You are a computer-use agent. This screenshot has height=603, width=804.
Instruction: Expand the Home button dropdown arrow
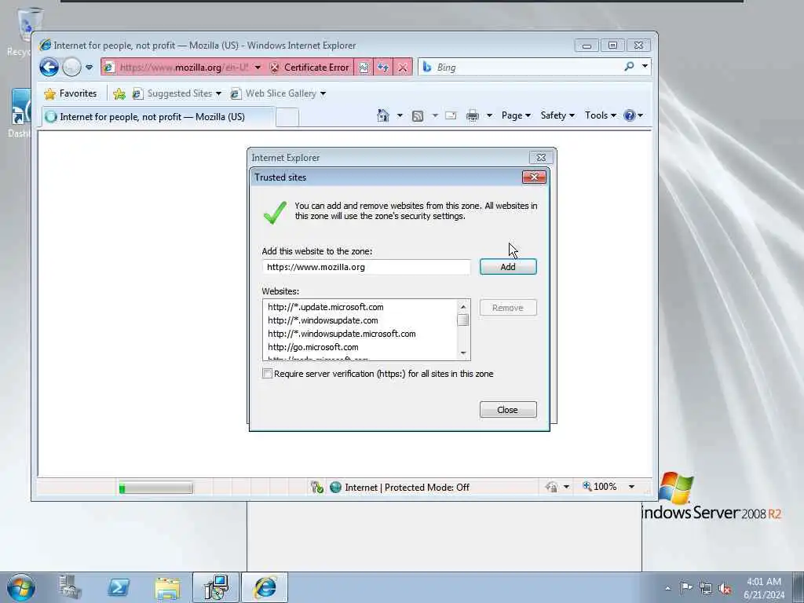[400, 115]
